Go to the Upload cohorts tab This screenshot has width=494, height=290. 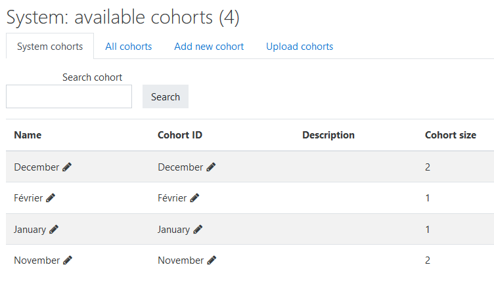(300, 46)
